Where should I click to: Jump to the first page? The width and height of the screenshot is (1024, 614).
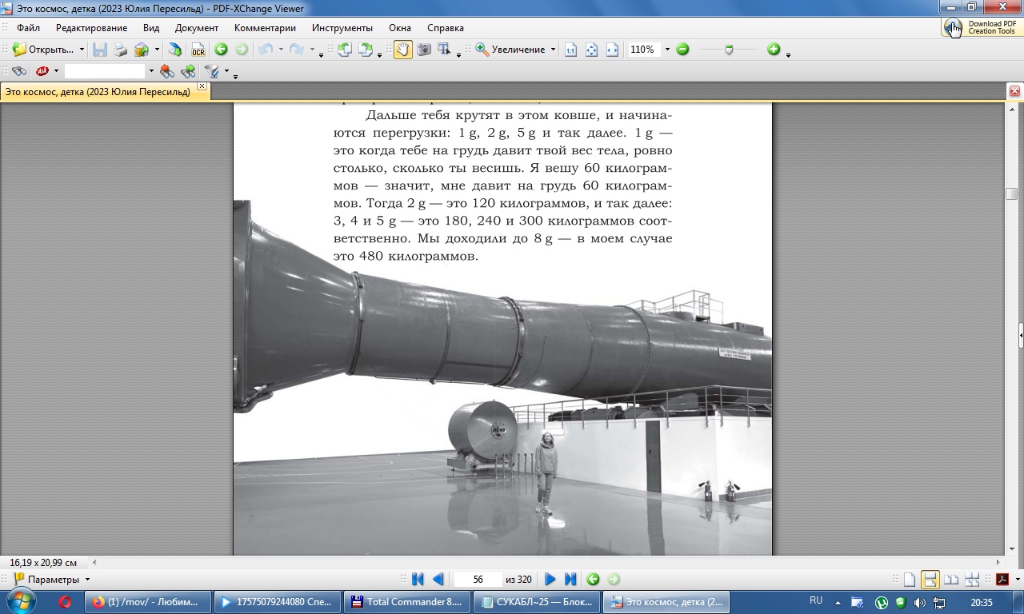(x=417, y=580)
